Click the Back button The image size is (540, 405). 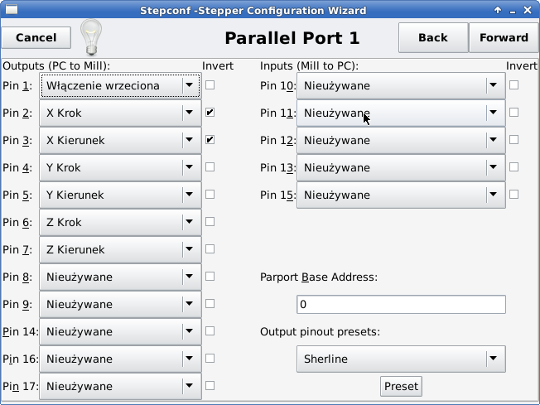tap(433, 37)
